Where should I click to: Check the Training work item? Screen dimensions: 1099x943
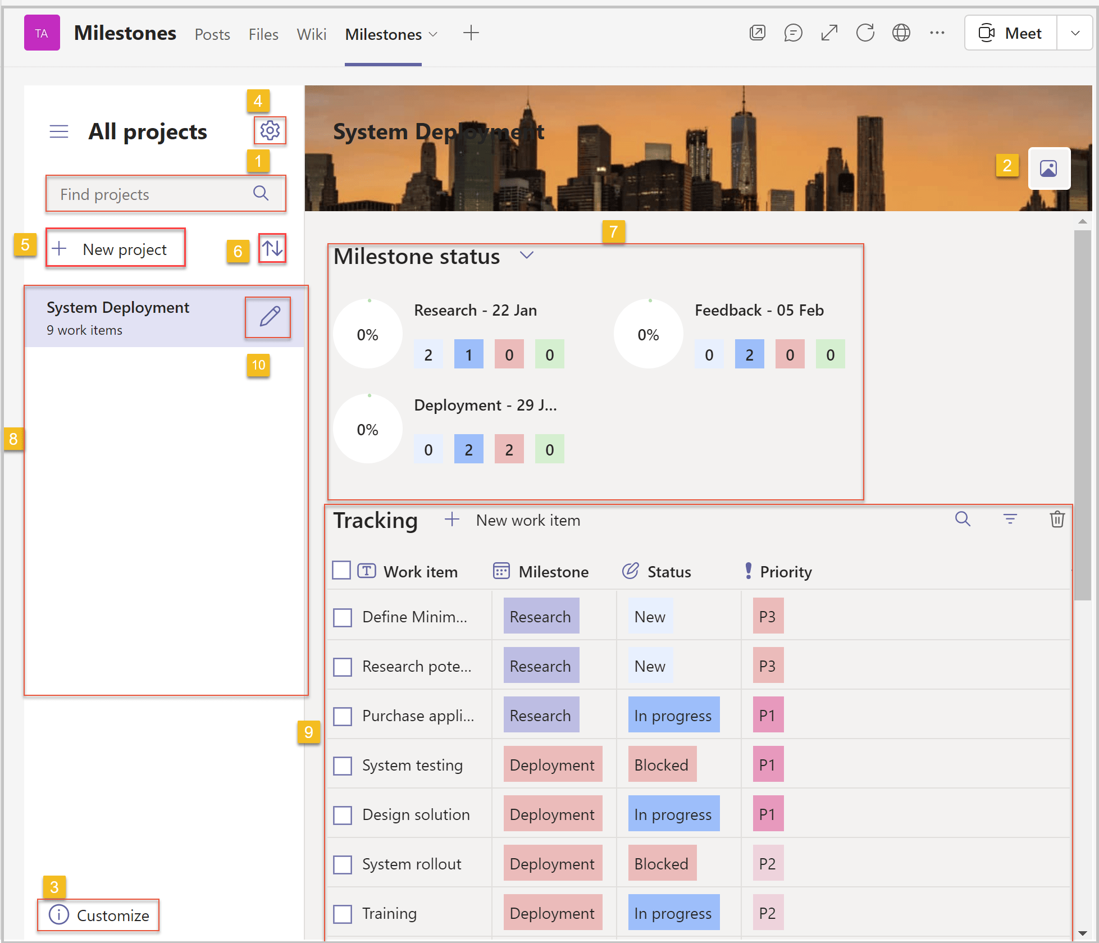click(342, 914)
